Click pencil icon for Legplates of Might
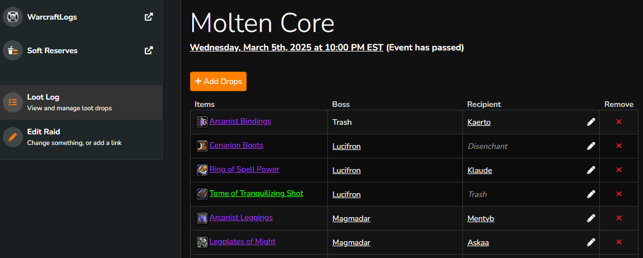Image resolution: width=643 pixels, height=258 pixels. point(591,242)
